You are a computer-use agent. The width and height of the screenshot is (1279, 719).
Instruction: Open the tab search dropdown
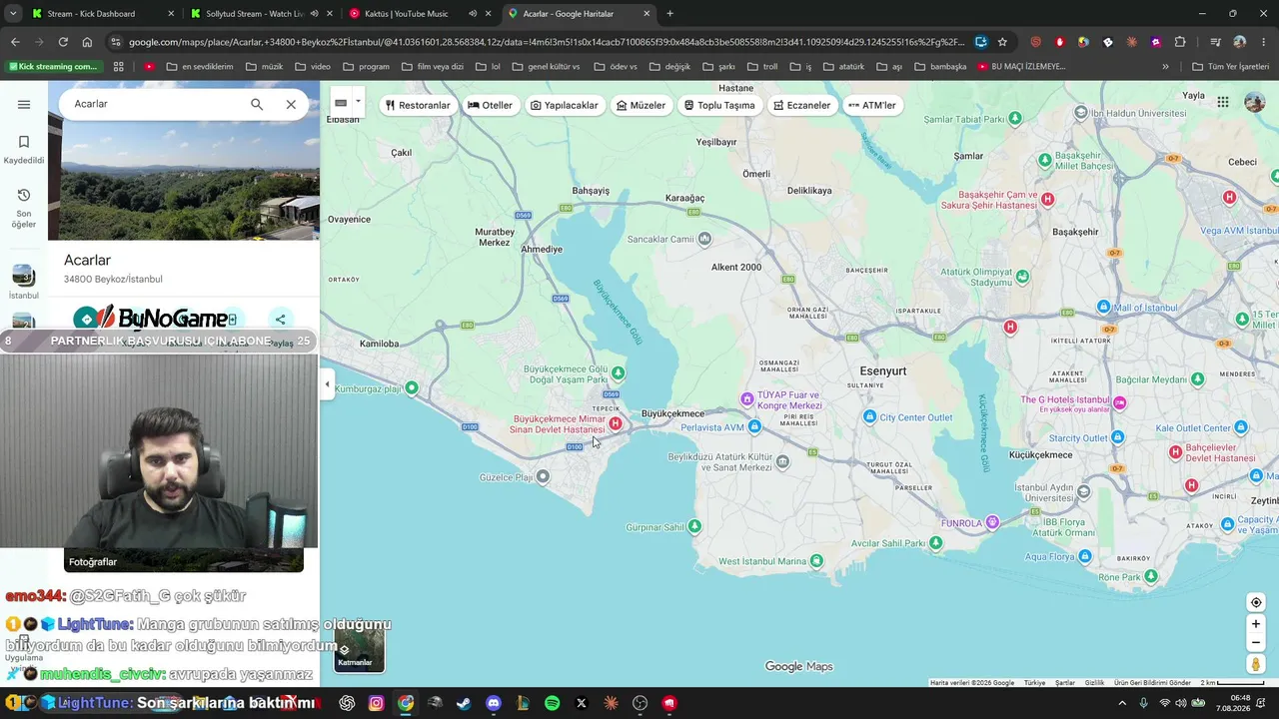pyautogui.click(x=13, y=14)
